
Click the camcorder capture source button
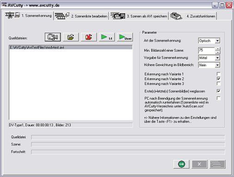click(x=53, y=37)
